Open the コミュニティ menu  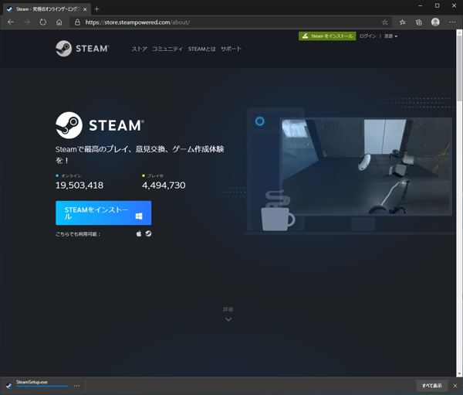click(x=167, y=49)
